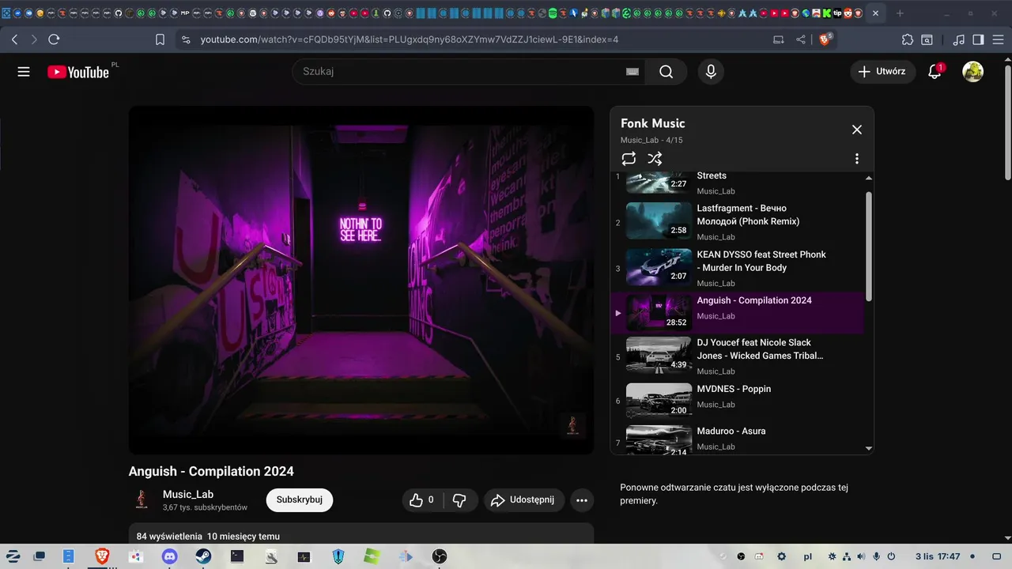This screenshot has width=1012, height=569.
Task: Dislike the video with the thumbs down
Action: (459, 500)
